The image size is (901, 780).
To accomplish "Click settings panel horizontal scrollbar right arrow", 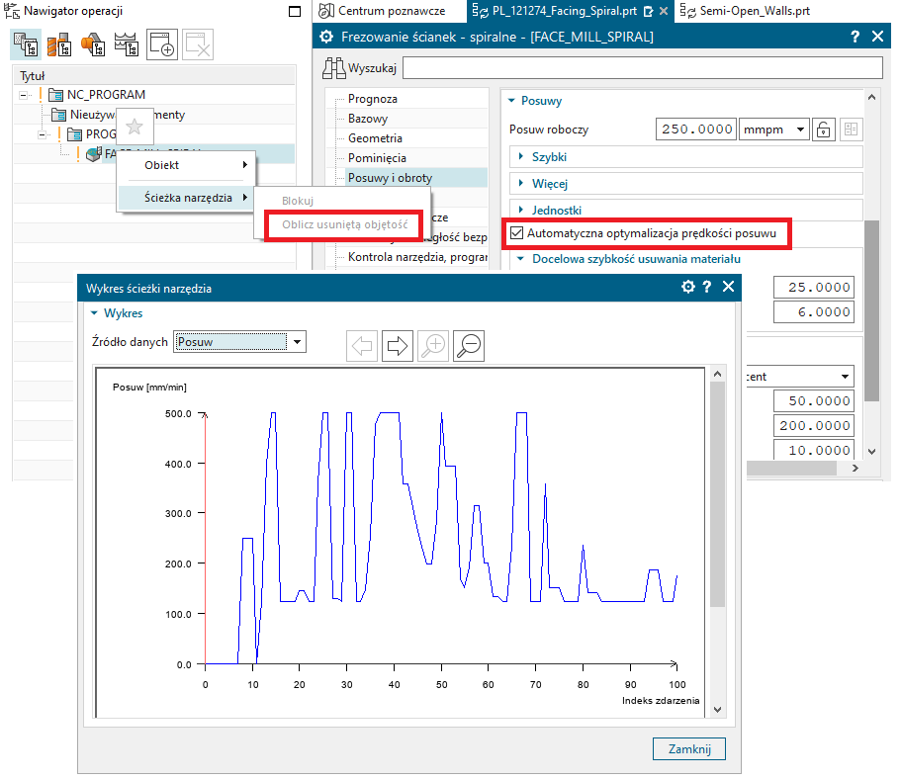I will (x=856, y=469).
